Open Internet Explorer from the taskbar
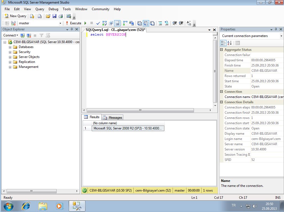 [26, 206]
